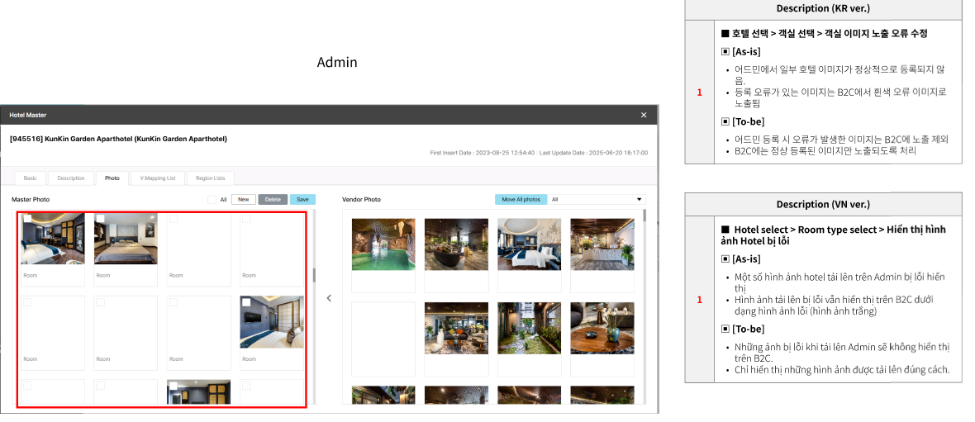Check the master photo of the grey platform bed
This screenshot has height=422, width=975.
(x=100, y=218)
